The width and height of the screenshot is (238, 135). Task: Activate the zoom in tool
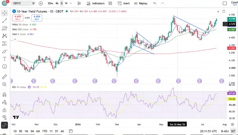click(5, 84)
